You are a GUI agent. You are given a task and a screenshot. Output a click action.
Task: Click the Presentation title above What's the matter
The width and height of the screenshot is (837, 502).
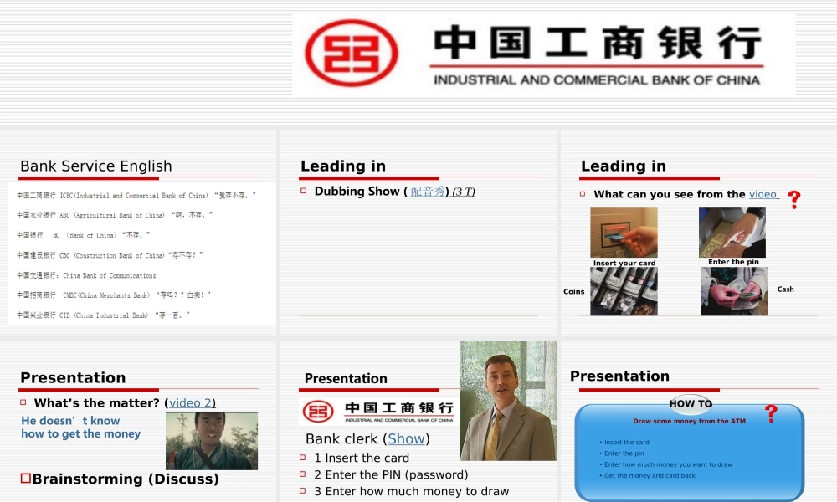73,377
